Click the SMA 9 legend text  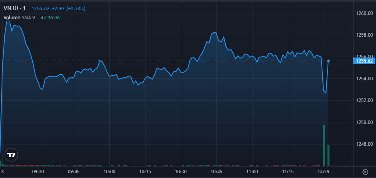point(28,17)
